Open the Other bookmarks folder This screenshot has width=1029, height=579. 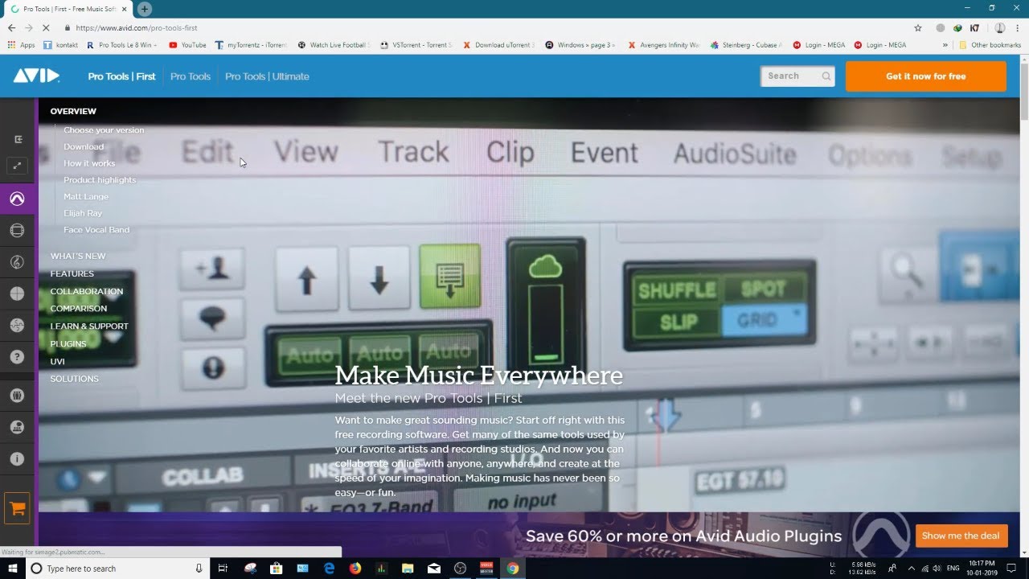(x=990, y=45)
